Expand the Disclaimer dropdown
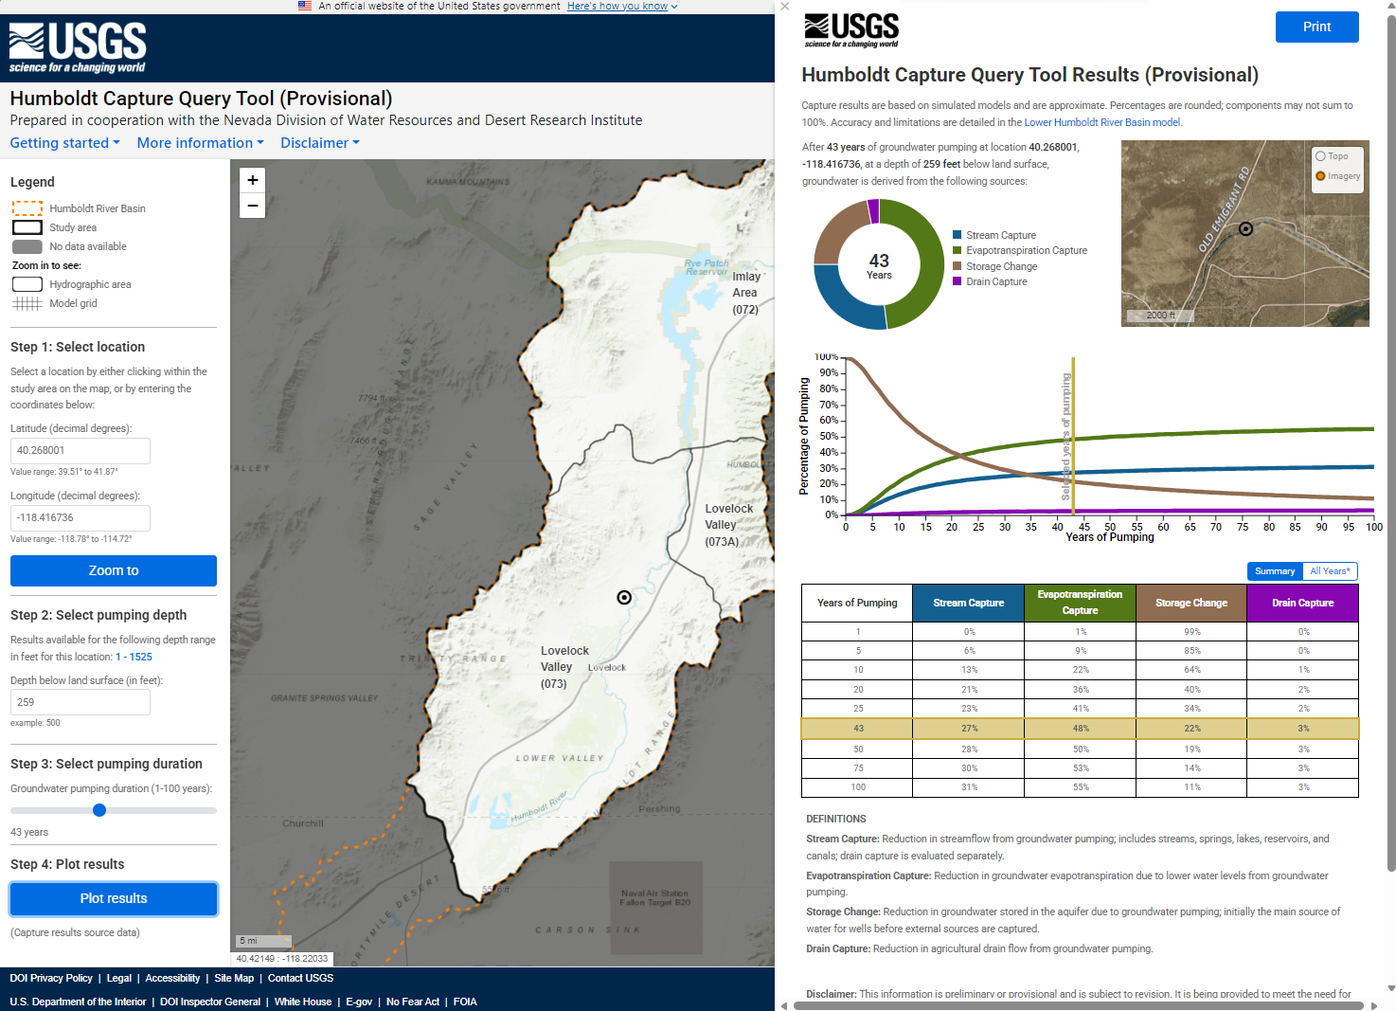The height and width of the screenshot is (1011, 1396). (319, 143)
